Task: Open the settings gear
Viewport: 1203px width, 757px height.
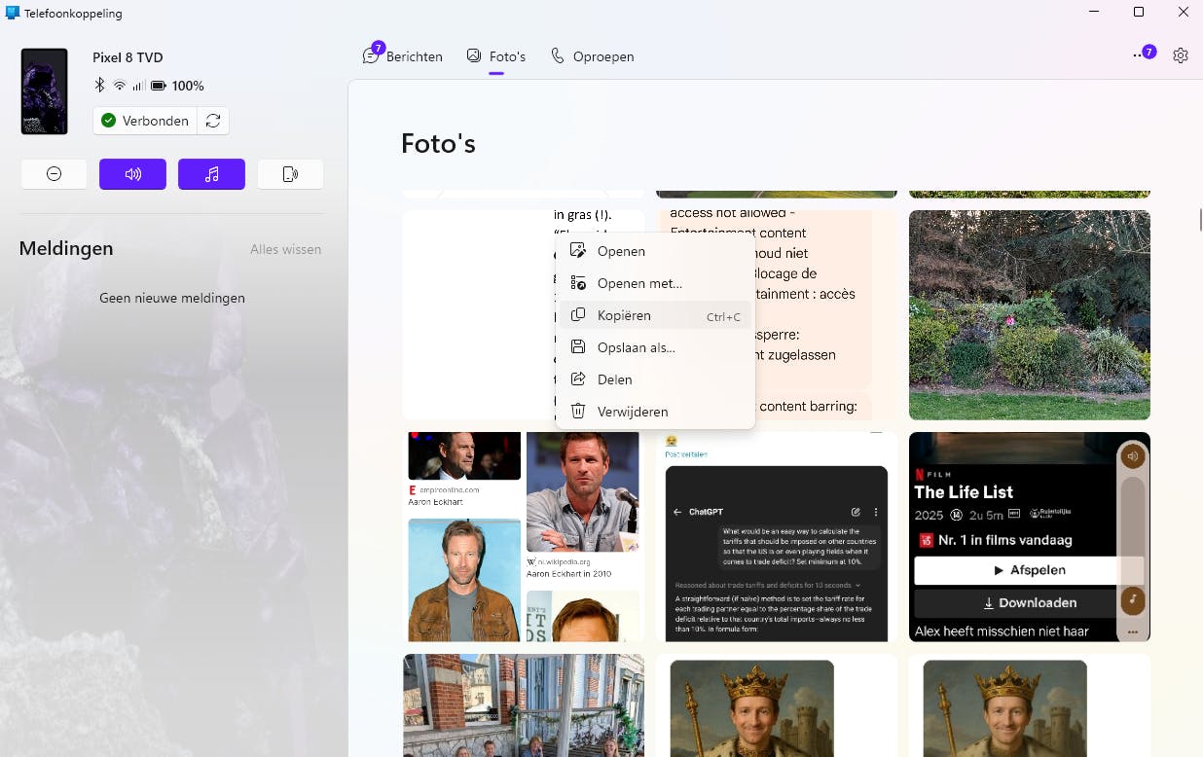Action: pos(1181,55)
